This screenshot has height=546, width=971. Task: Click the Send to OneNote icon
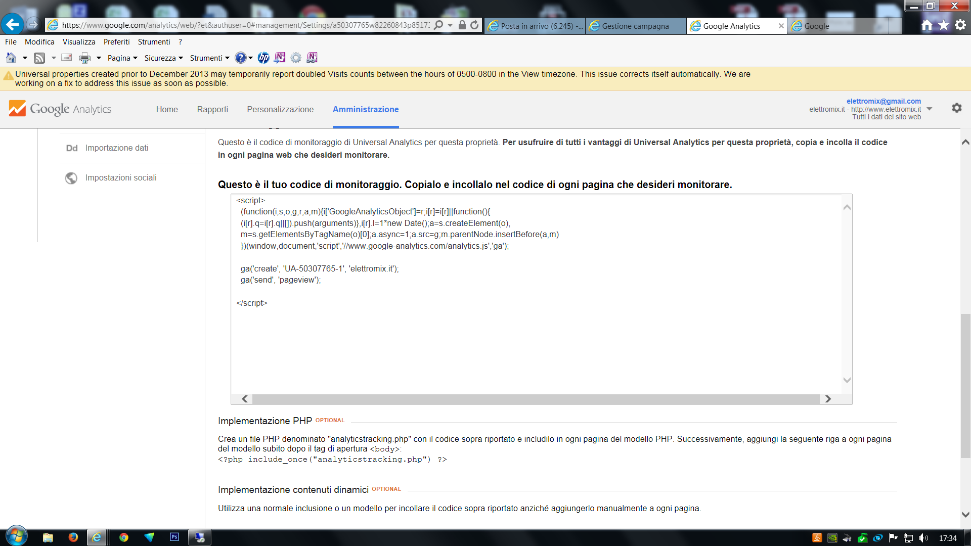279,58
